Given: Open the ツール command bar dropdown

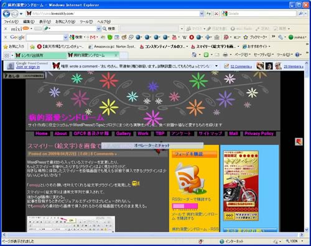Looking at the screenshot, I should click(x=284, y=55).
